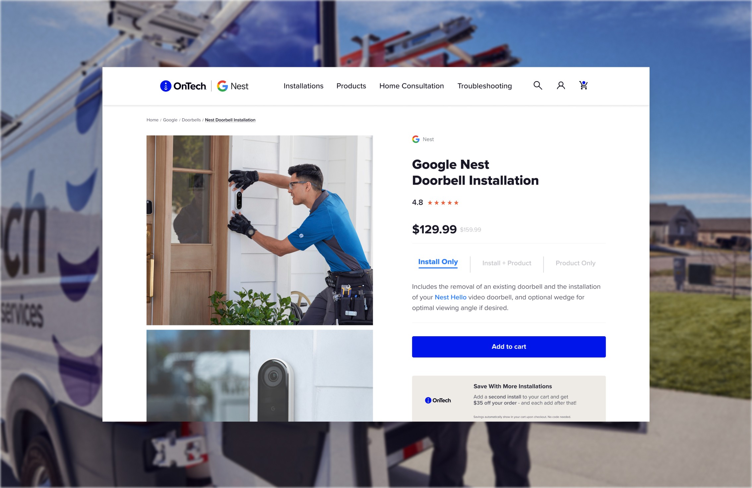Click the Google G icon above title
752x488 pixels.
click(416, 139)
